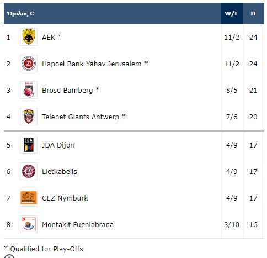Open the Montakit Fuenlabrada logo
The height and width of the screenshot is (258, 267).
point(29,224)
